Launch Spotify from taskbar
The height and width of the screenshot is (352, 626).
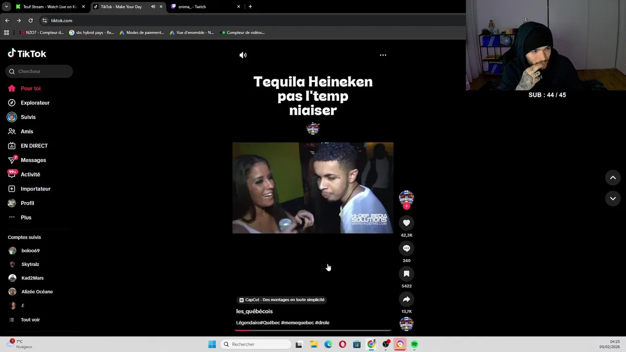coord(414,345)
